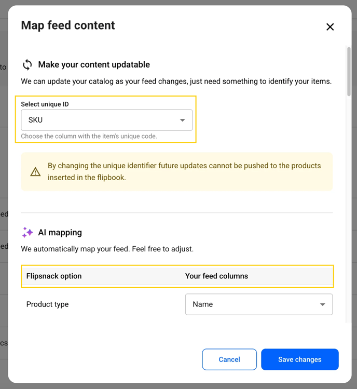Click the sync arrows icon beside updatable heading
357x389 pixels.
[27, 65]
